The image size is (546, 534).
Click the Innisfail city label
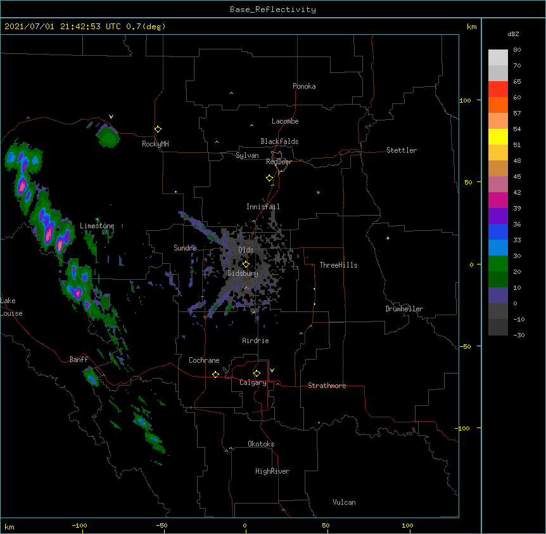(x=263, y=207)
